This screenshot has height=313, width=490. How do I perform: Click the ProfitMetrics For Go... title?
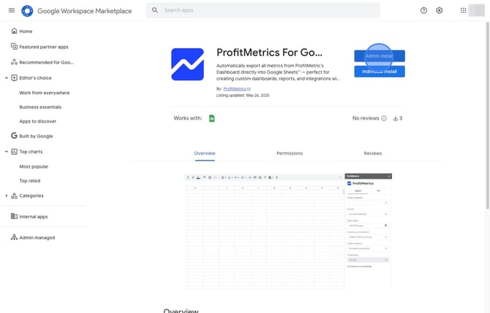269,53
